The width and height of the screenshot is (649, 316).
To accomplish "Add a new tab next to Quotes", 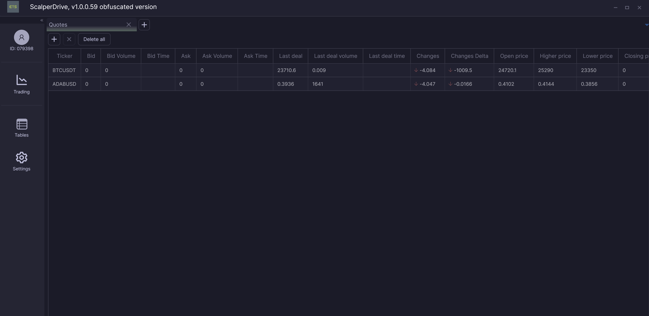I will click(144, 25).
